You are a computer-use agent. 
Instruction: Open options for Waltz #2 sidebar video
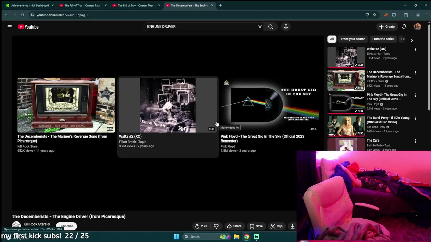(x=416, y=50)
